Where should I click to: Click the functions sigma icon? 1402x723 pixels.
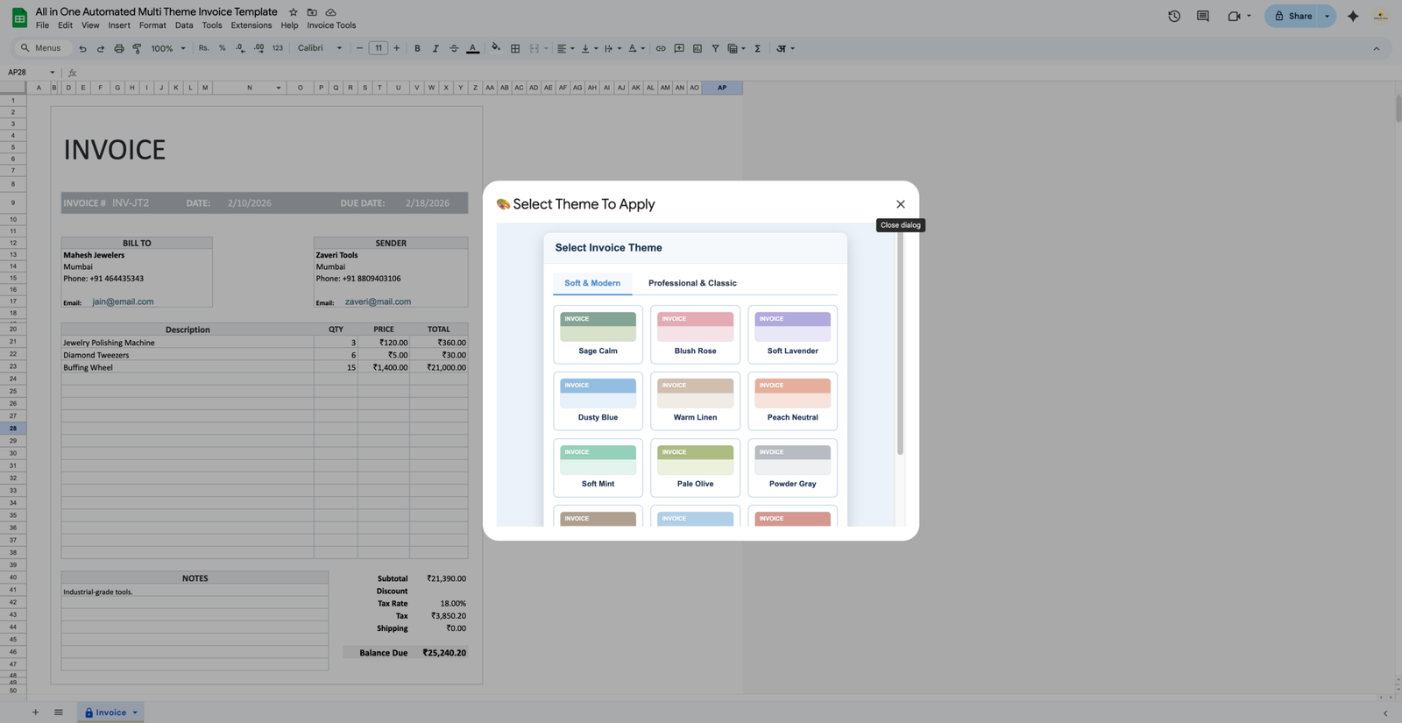click(757, 48)
